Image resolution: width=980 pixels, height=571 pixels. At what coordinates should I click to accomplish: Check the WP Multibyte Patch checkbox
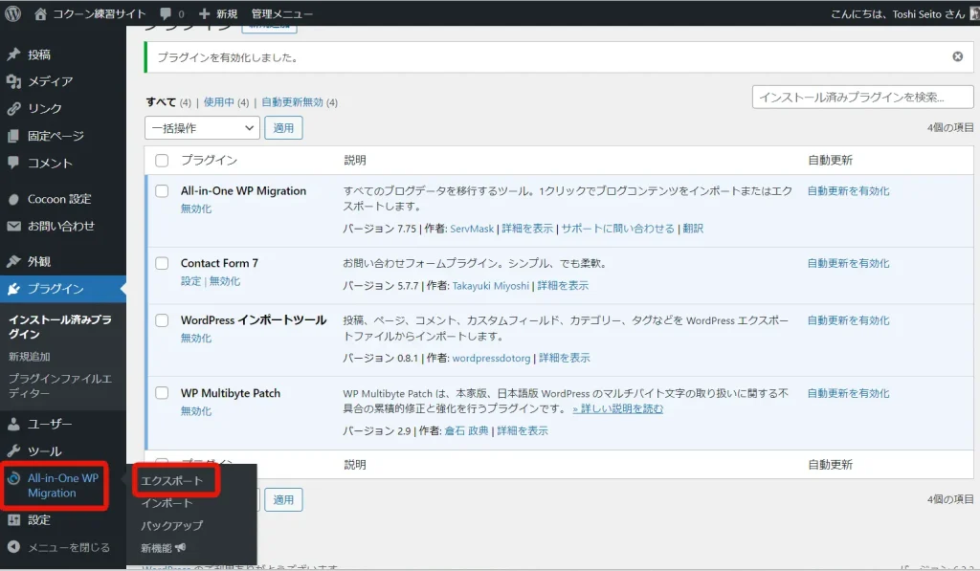(162, 393)
